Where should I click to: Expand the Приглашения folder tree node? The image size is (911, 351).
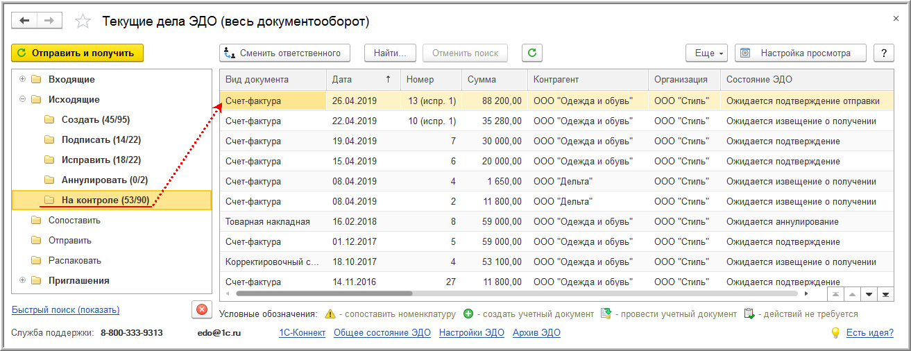pyautogui.click(x=23, y=280)
